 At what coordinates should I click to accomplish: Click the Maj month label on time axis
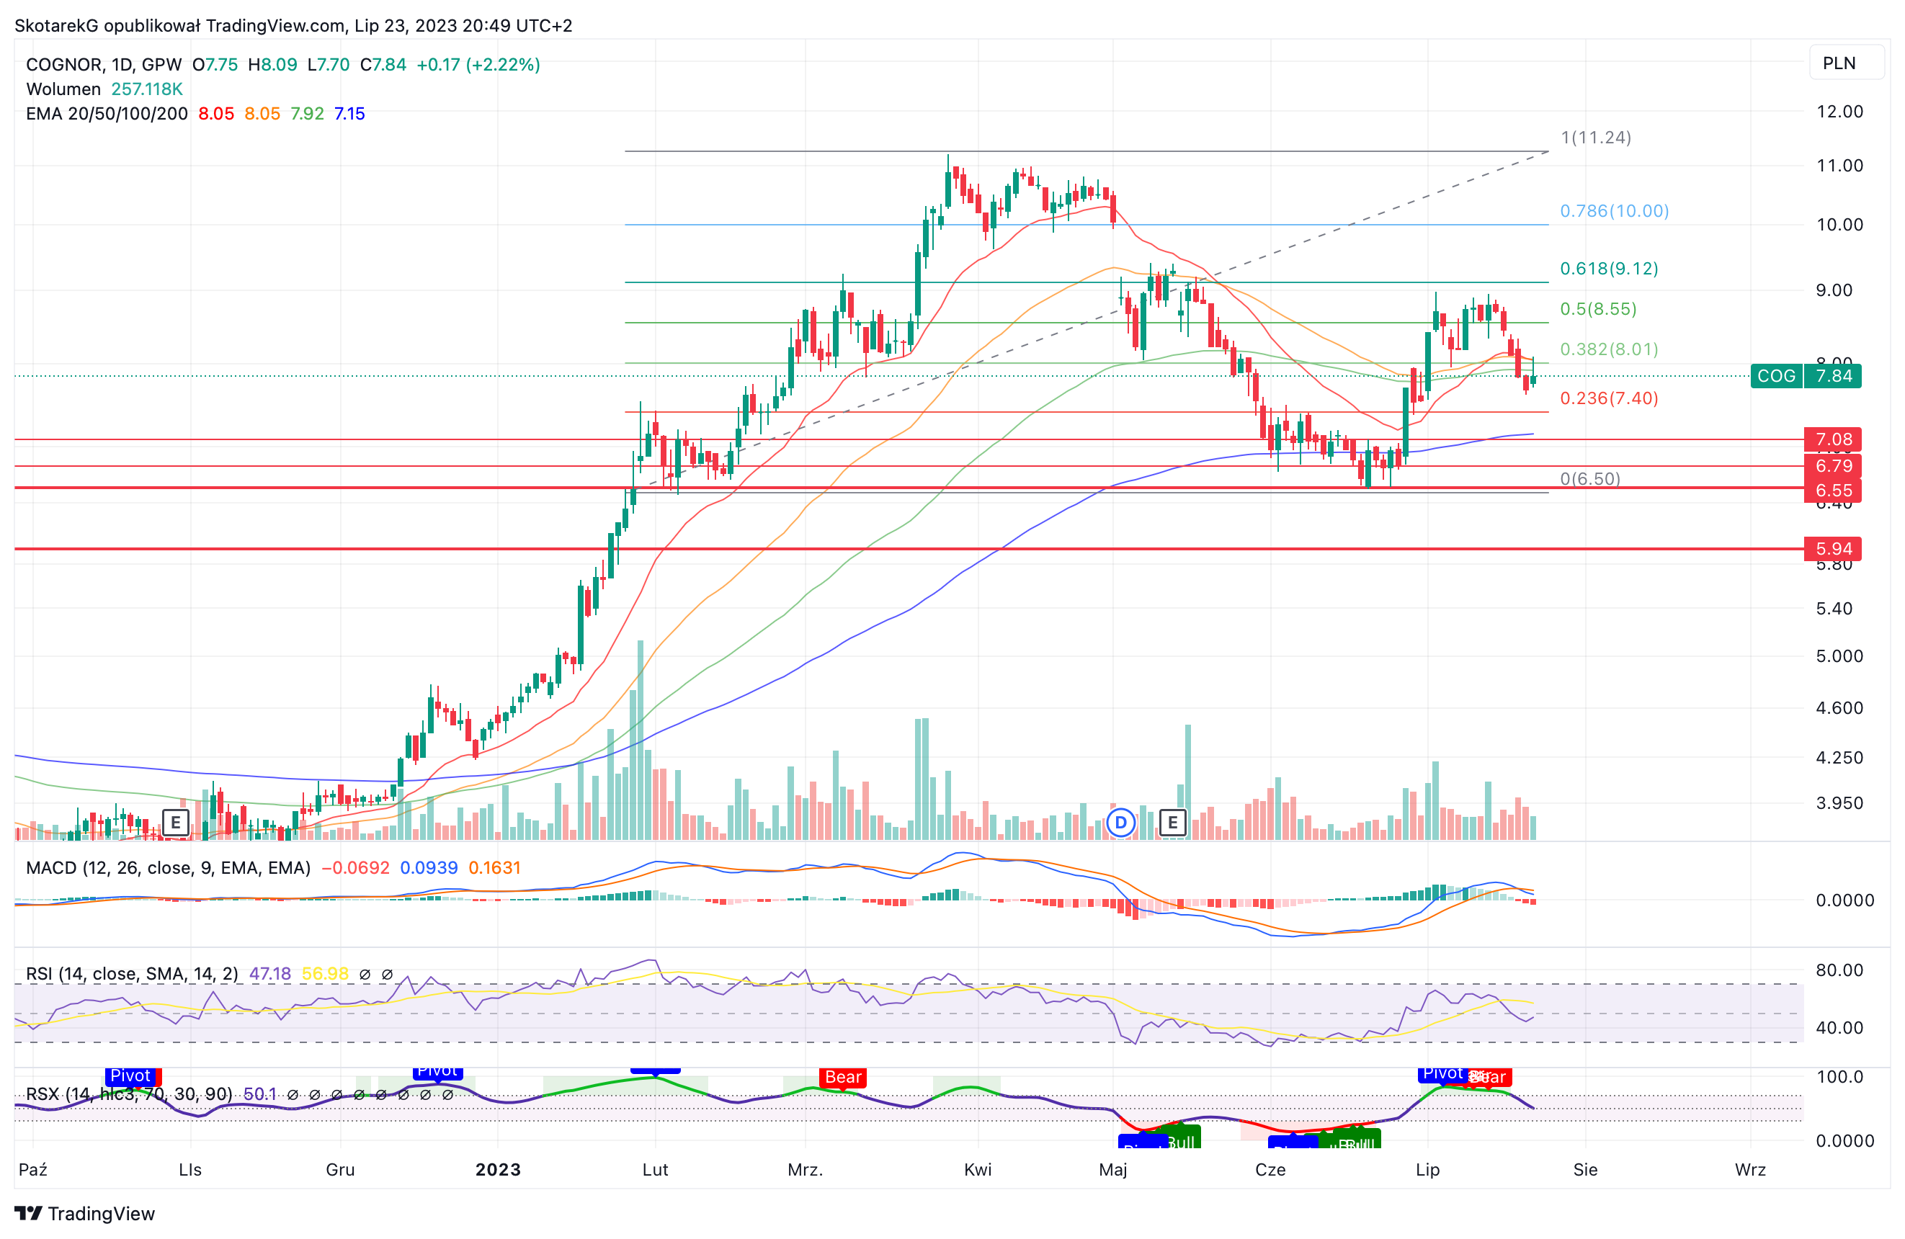1112,1170
